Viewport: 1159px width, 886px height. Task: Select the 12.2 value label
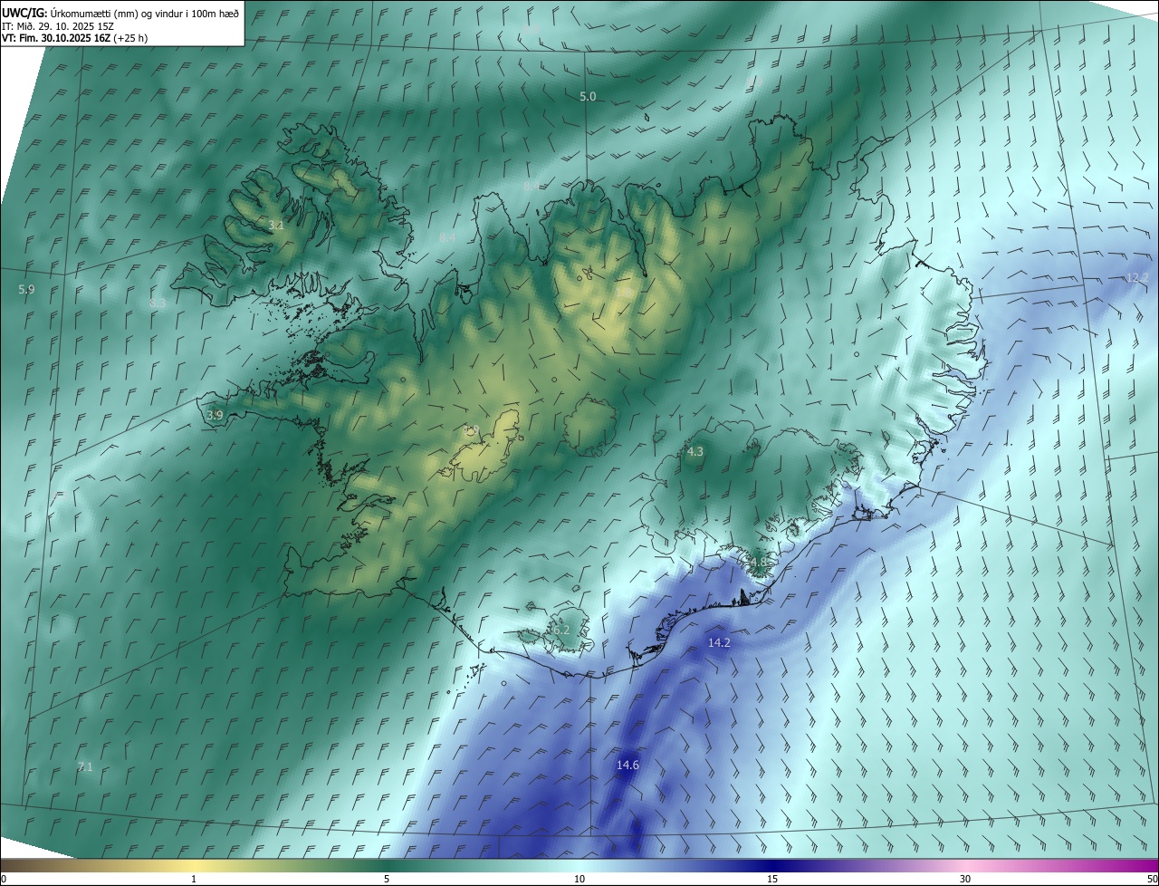coord(1137,277)
